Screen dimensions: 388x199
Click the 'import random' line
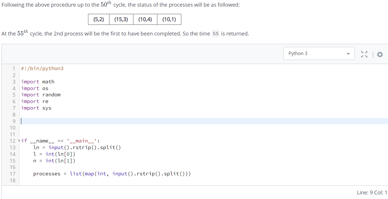click(x=41, y=95)
